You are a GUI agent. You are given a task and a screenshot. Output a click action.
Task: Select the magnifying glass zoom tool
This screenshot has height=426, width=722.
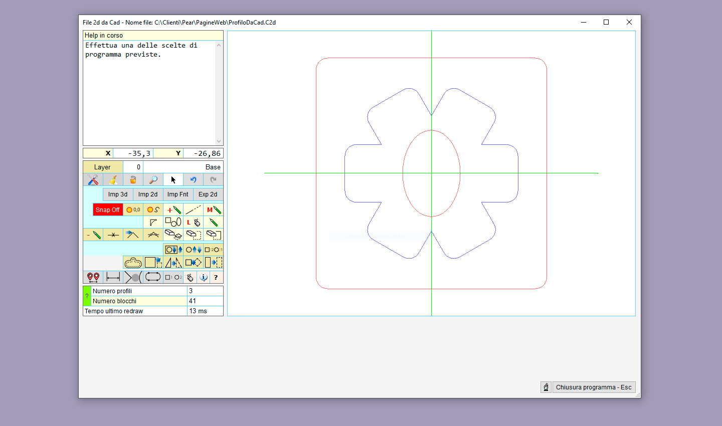point(153,179)
